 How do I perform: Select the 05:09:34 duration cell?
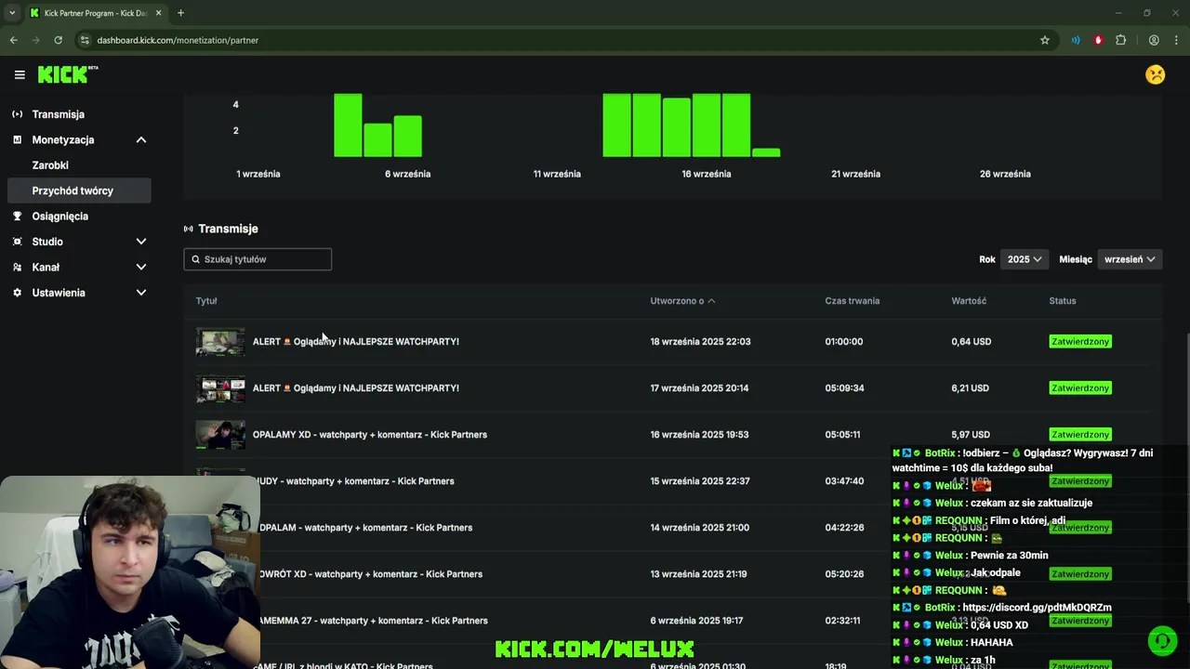[x=844, y=388]
